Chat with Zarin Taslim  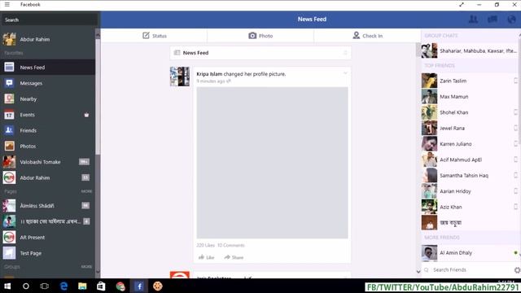(470, 81)
